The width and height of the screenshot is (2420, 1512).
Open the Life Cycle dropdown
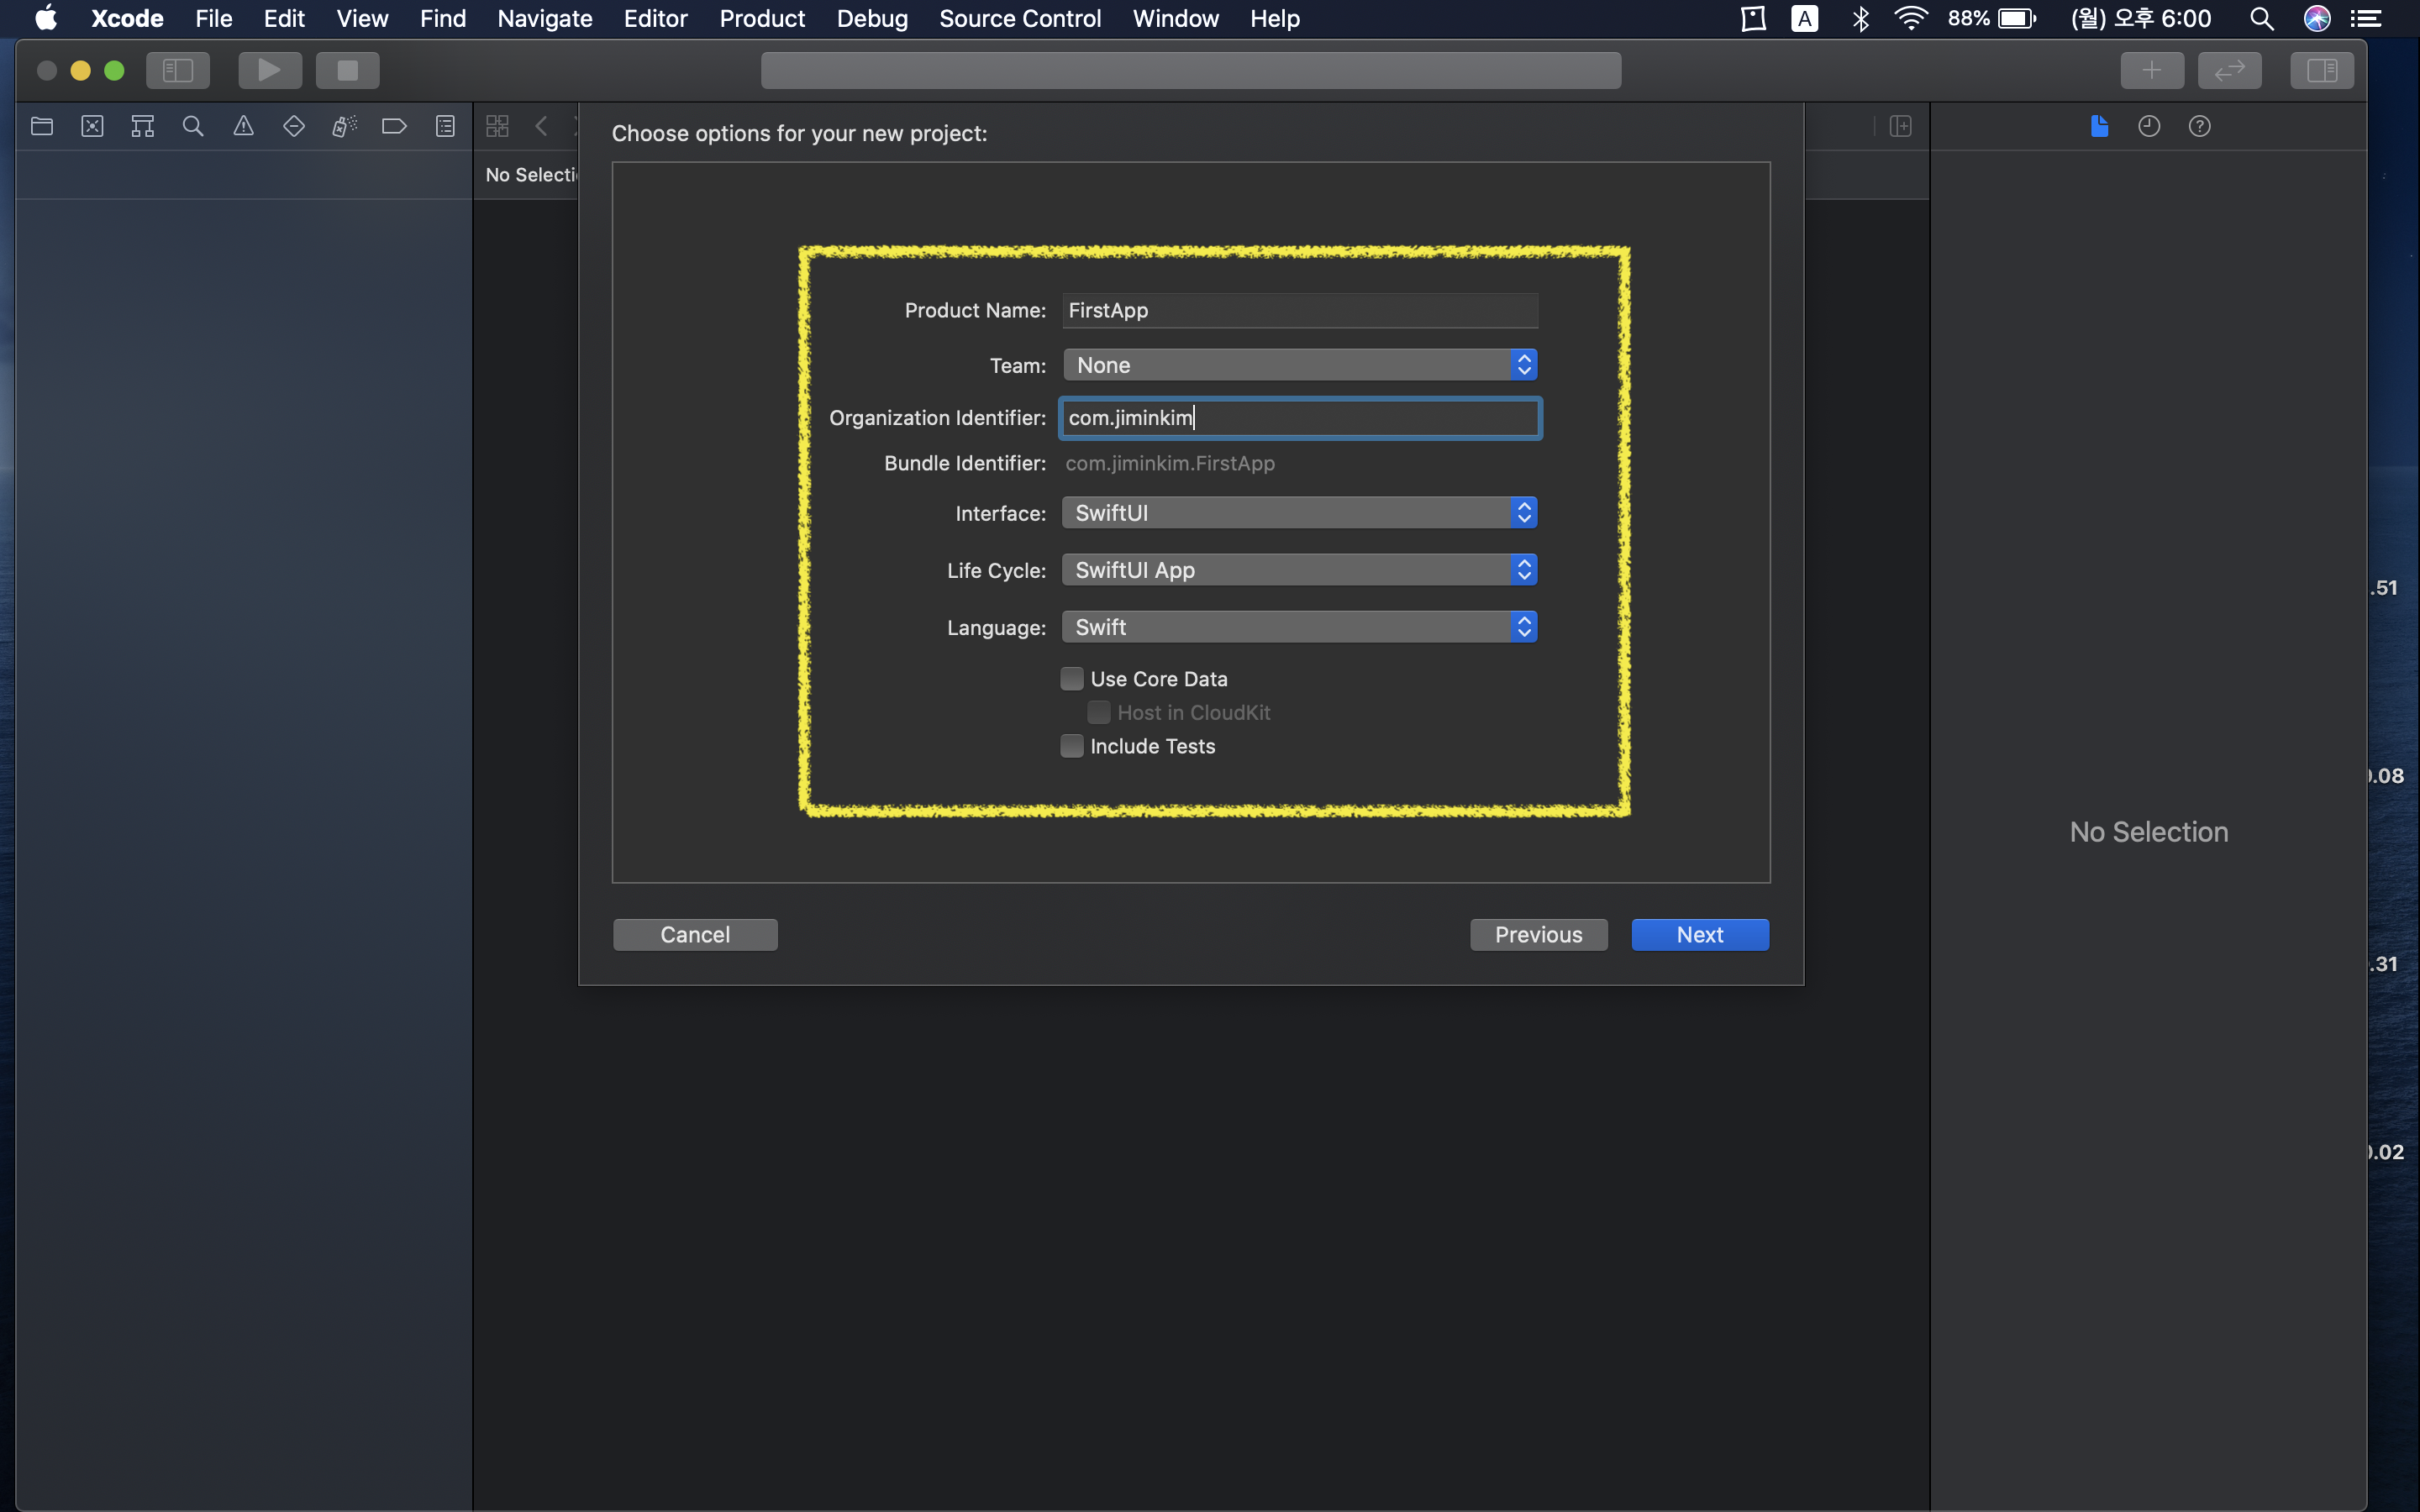1299,570
